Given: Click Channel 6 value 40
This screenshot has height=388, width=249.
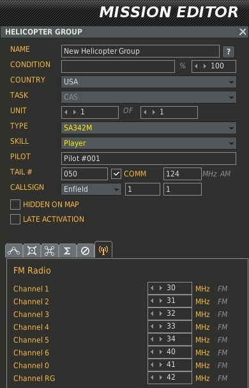Looking at the screenshot, I should point(171,352).
